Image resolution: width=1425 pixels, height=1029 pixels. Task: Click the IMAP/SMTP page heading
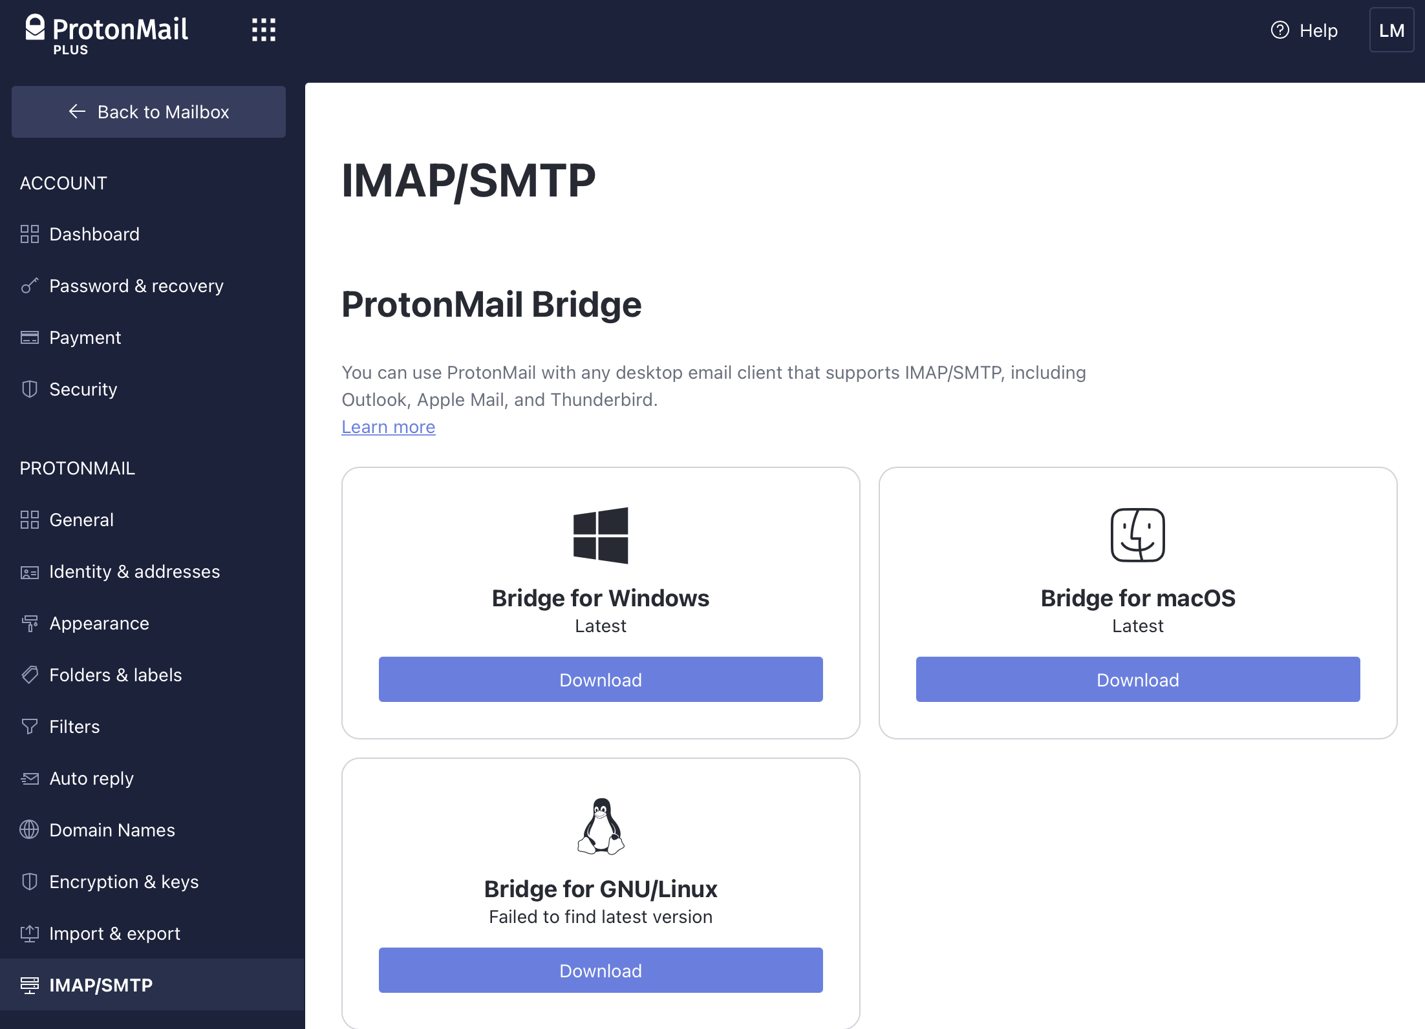469,180
